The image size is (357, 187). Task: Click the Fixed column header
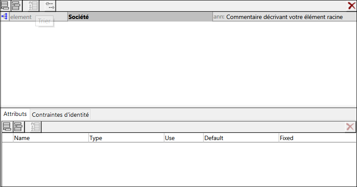[317, 138]
